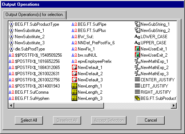185x134 pixels.
Task: Select the dle.SubProdType label
Action: pos(30,49)
